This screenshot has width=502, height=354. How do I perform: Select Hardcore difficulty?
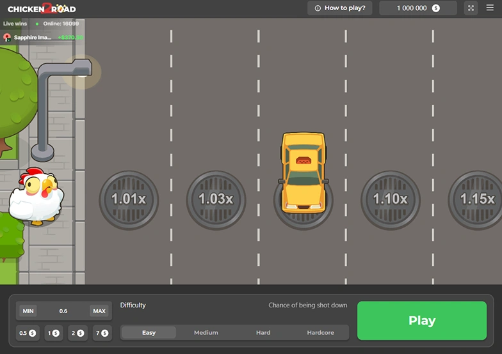coord(320,332)
